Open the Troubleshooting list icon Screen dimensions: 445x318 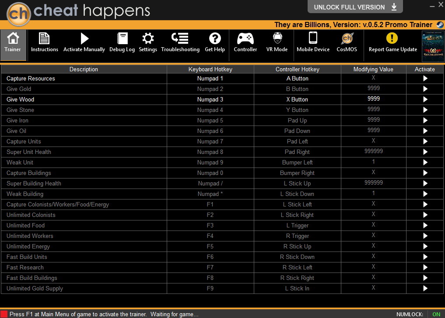180,38
